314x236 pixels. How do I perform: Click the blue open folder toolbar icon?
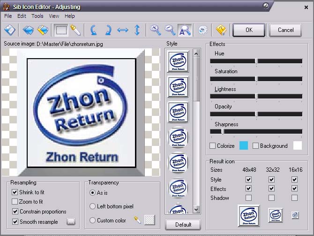pos(28,30)
